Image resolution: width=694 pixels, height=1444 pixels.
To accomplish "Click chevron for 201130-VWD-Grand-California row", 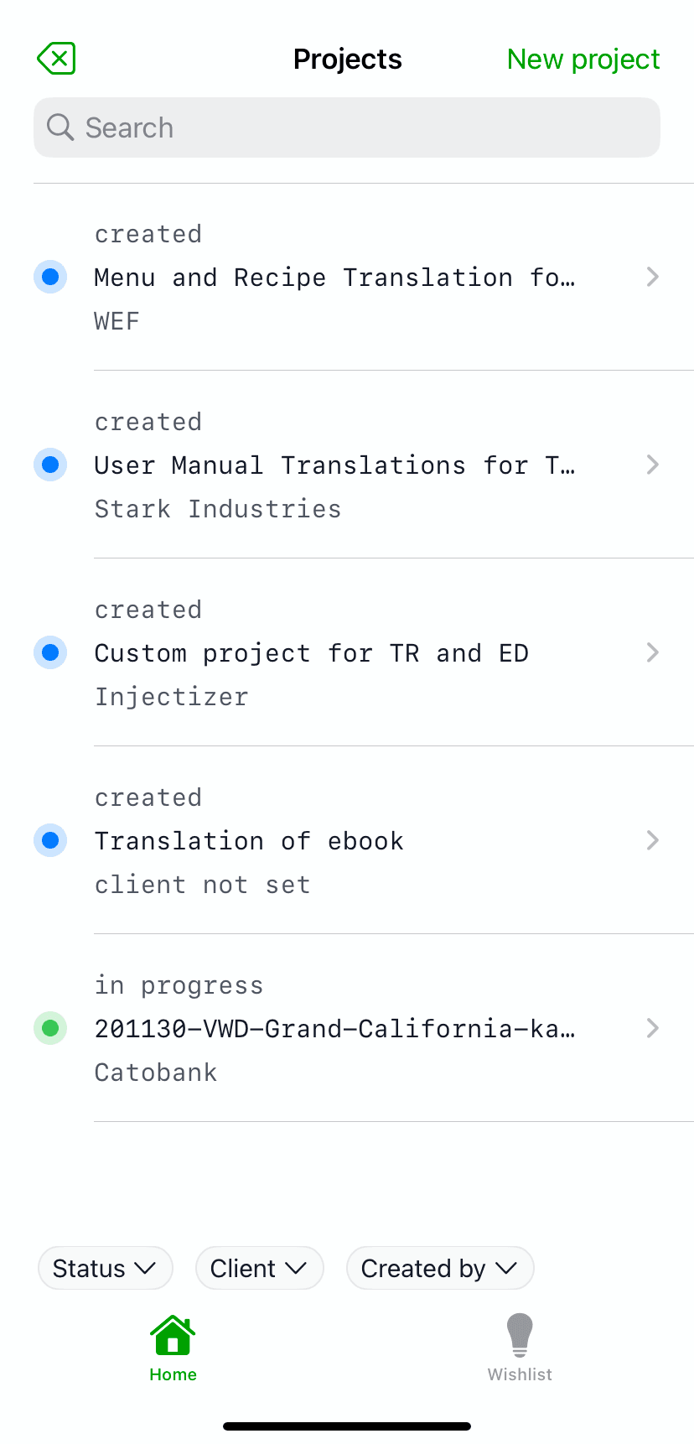I will pyautogui.click(x=653, y=1028).
